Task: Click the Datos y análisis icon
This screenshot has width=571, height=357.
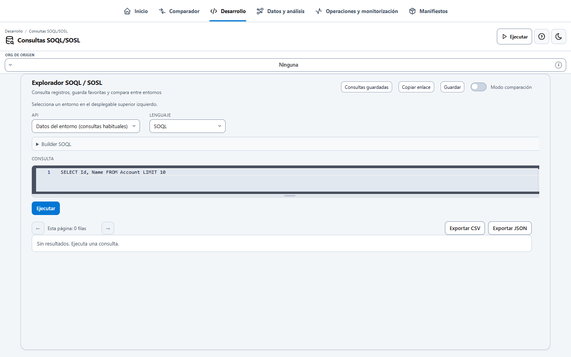Action: pos(260,11)
